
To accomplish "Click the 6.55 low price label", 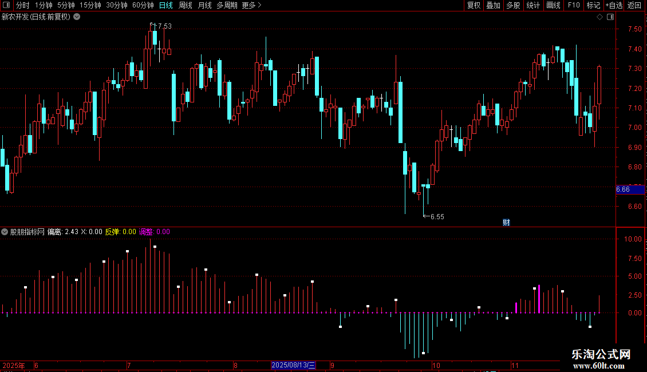I will tap(437, 216).
